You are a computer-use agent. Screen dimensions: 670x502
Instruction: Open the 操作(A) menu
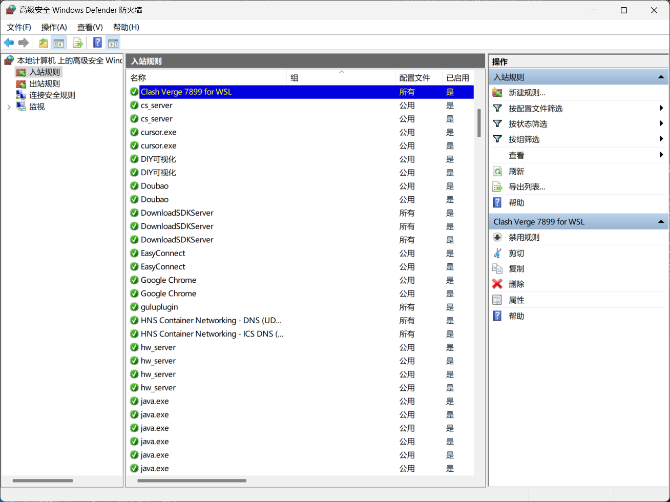click(x=54, y=27)
